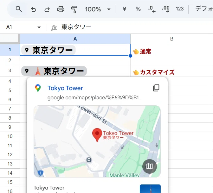Select row 5 header
The height and width of the screenshot is (193, 213).
pyautogui.click(x=10, y=90)
